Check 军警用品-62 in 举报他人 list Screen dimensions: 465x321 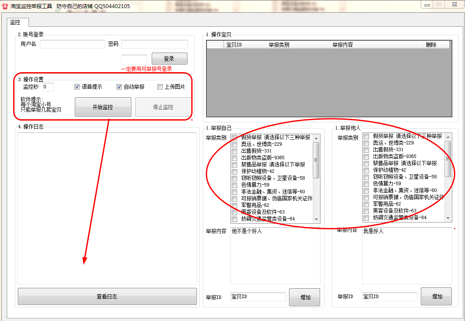coord(366,204)
